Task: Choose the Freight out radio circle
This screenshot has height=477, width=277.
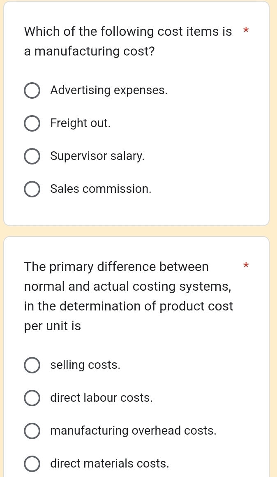Action: 32,123
